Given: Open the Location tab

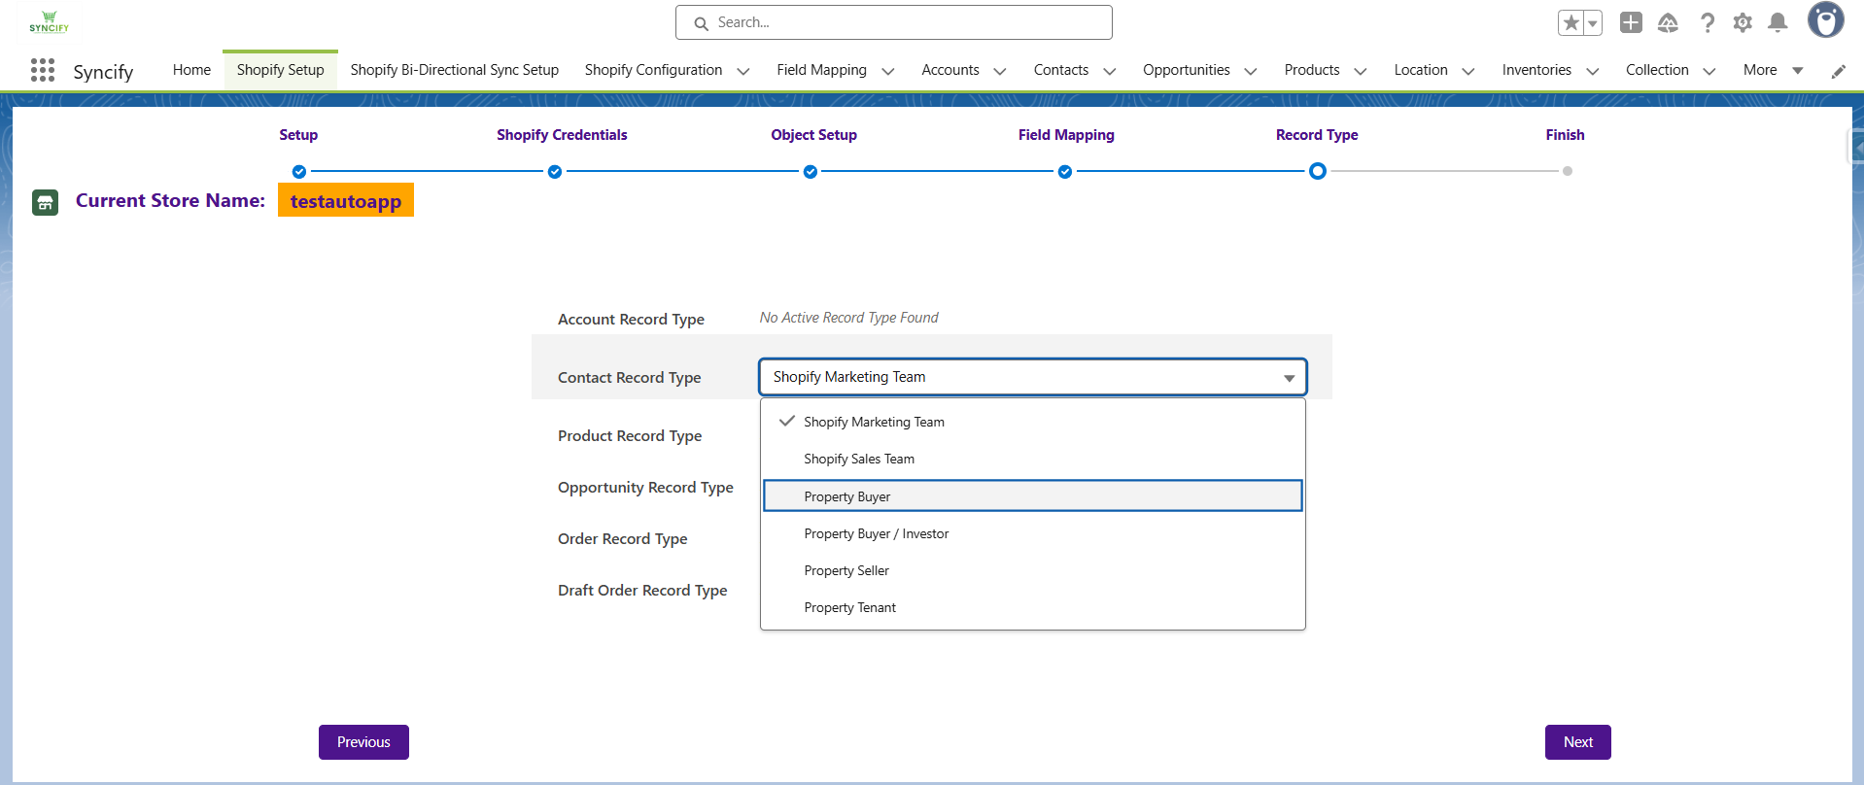Looking at the screenshot, I should click(1420, 70).
